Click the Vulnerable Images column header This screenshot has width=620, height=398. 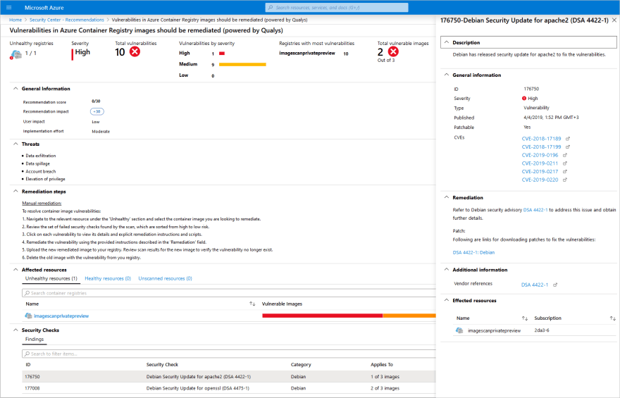282,304
